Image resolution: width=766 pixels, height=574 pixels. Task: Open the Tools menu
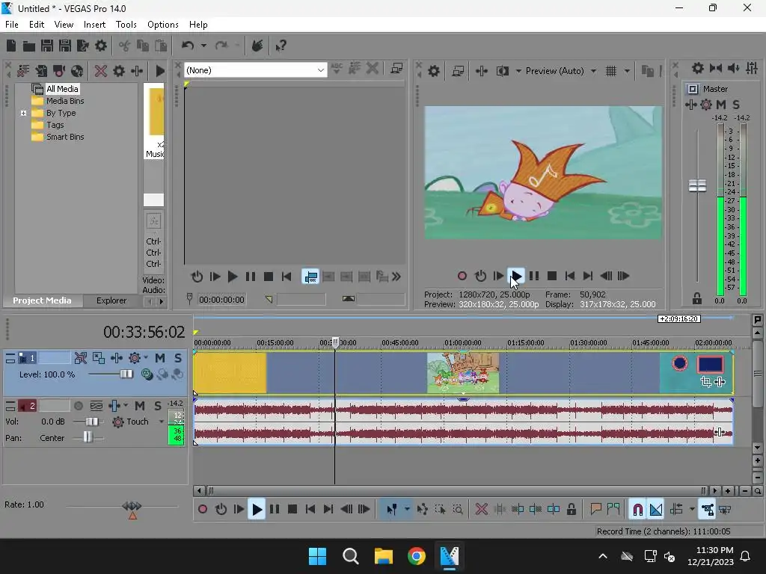tap(126, 25)
